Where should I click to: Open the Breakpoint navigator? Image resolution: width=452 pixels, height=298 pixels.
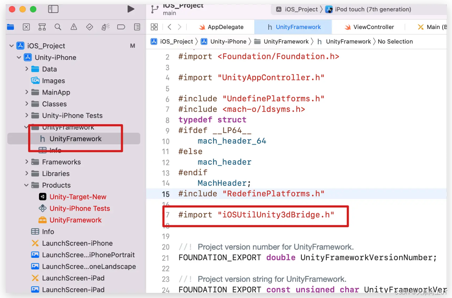click(121, 27)
